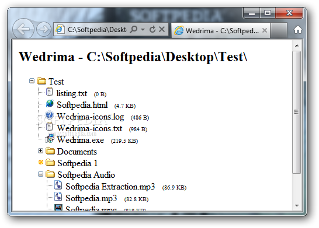Open Wedrima.exe file entry

[81, 140]
